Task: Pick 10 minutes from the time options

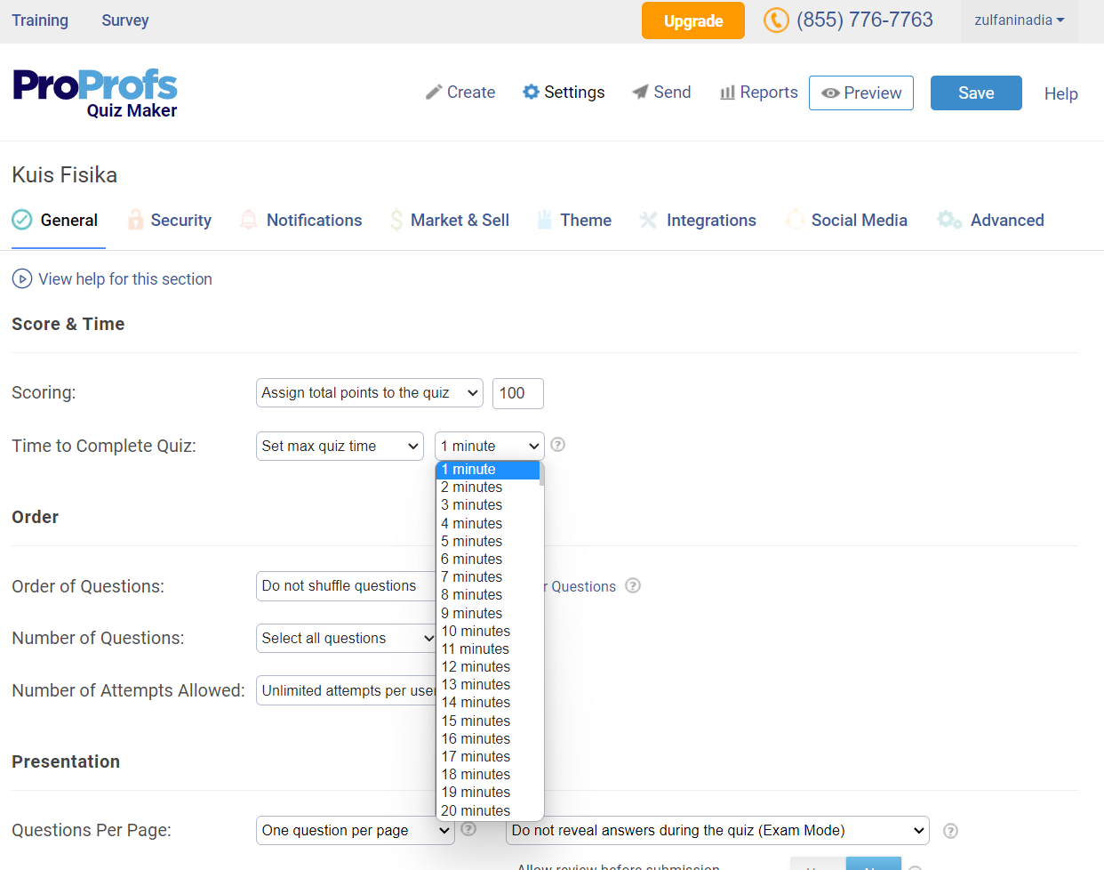Action: [x=476, y=632]
